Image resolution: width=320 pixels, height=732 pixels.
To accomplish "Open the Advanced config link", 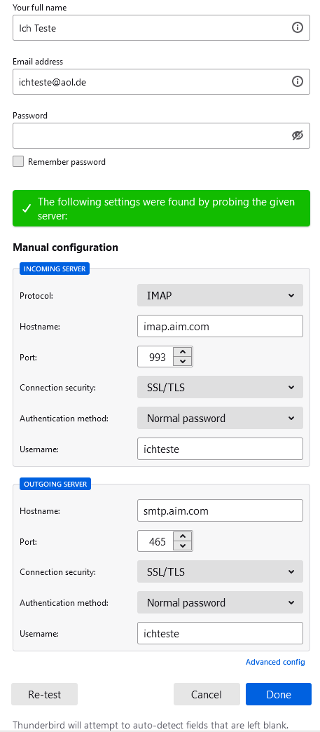I will coord(275,662).
